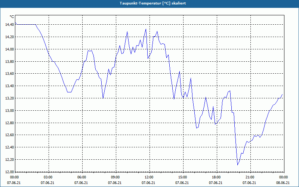
Task: Click the 15:00 time label
Action: coord(183,177)
